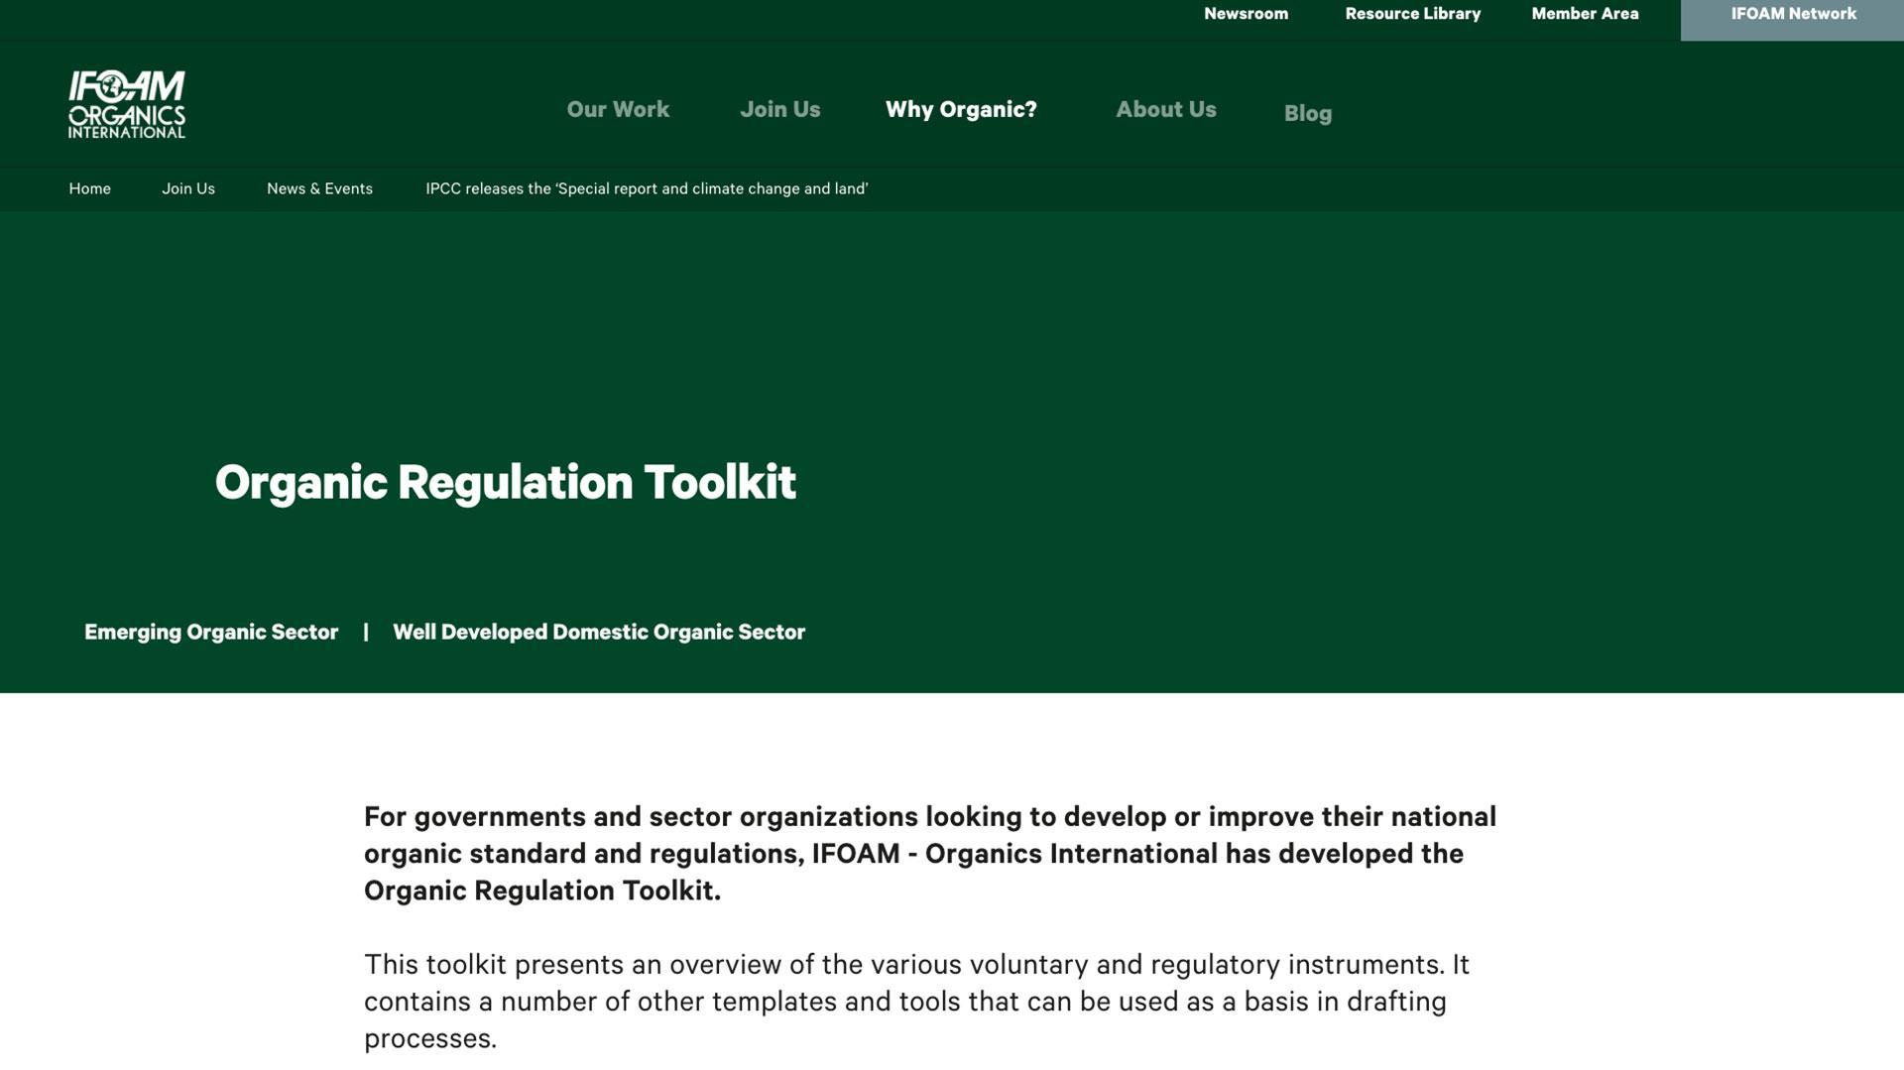Select Why Organic? in the main navigation
1904x1070 pixels.
tap(961, 109)
